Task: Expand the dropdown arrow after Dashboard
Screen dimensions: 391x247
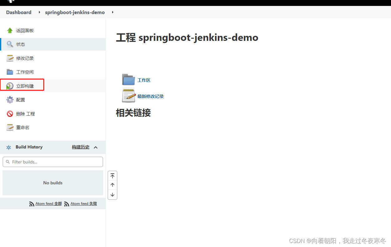Action: pyautogui.click(x=39, y=12)
